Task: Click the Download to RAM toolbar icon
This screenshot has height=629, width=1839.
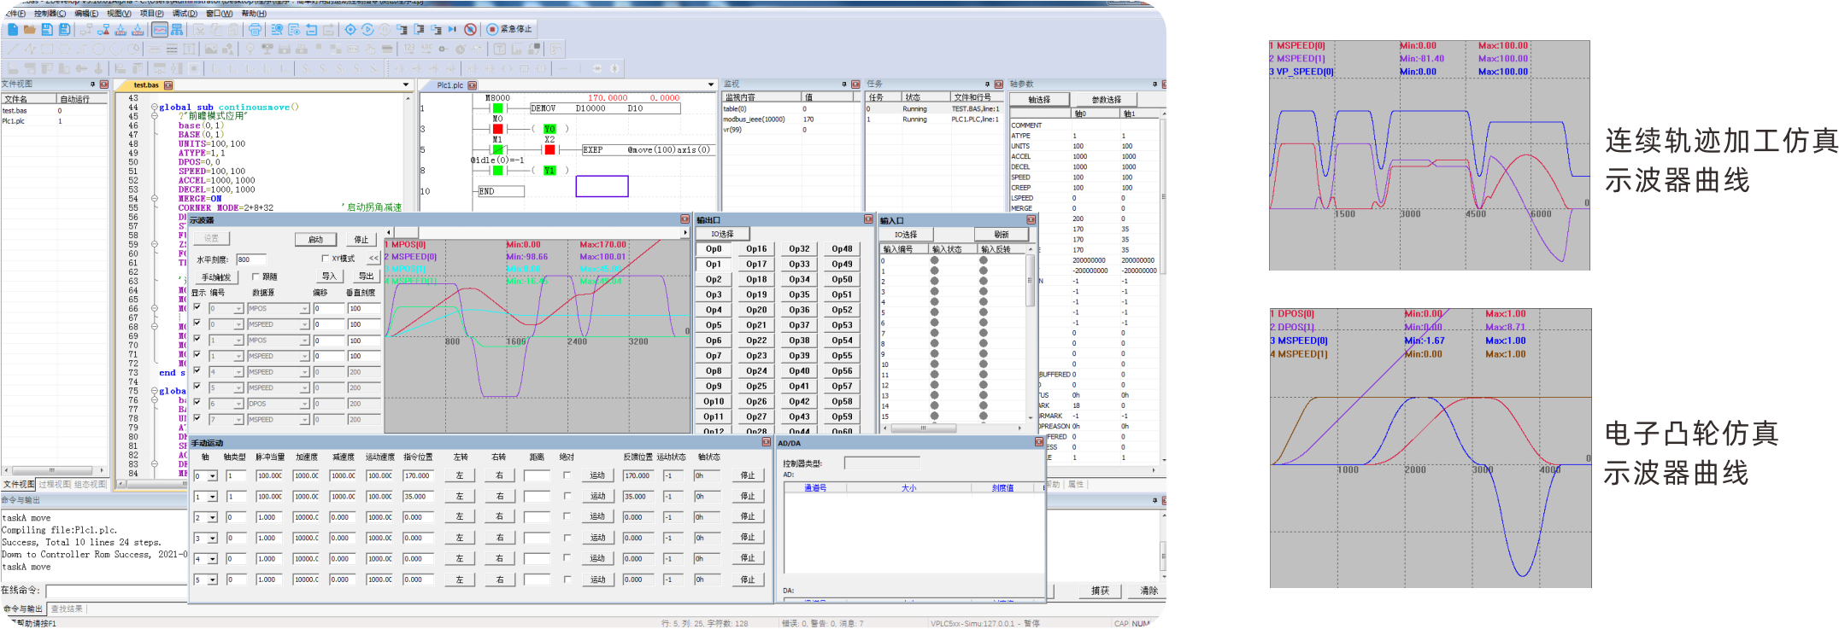Action: 120,29
